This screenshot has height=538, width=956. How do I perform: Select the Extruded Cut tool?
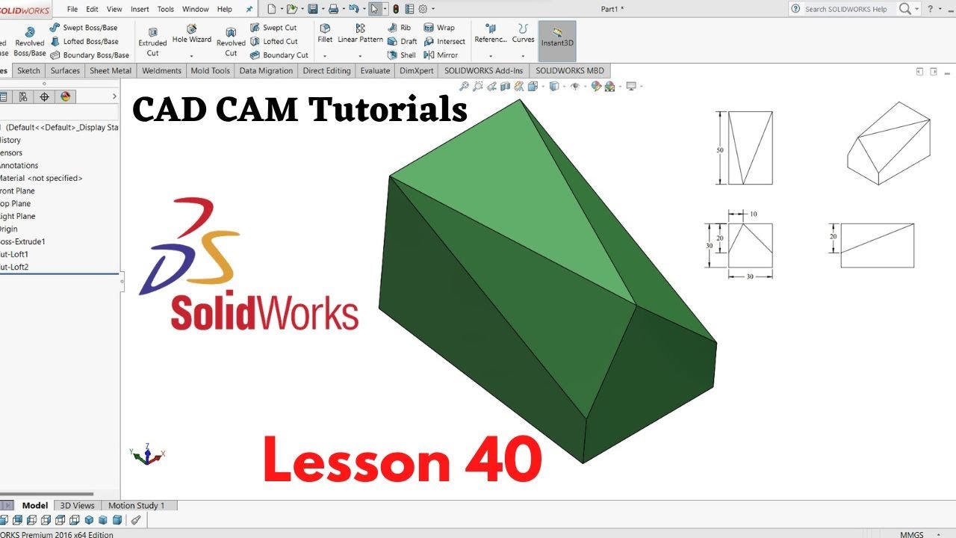(152, 42)
